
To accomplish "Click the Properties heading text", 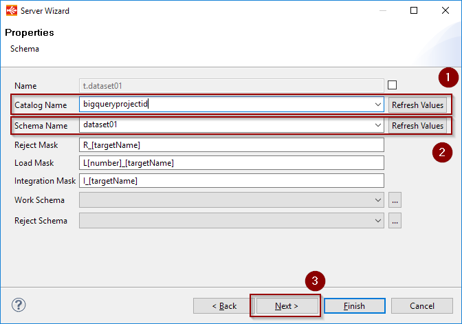I will coord(30,32).
